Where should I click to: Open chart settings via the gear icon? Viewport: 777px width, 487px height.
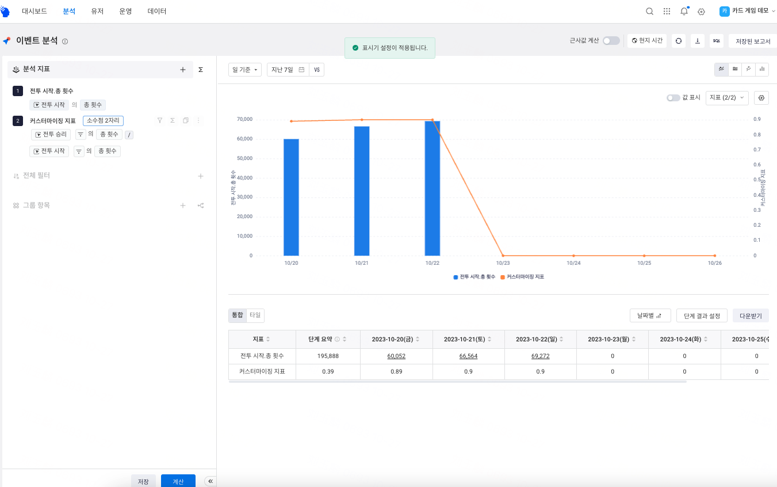pos(761,97)
